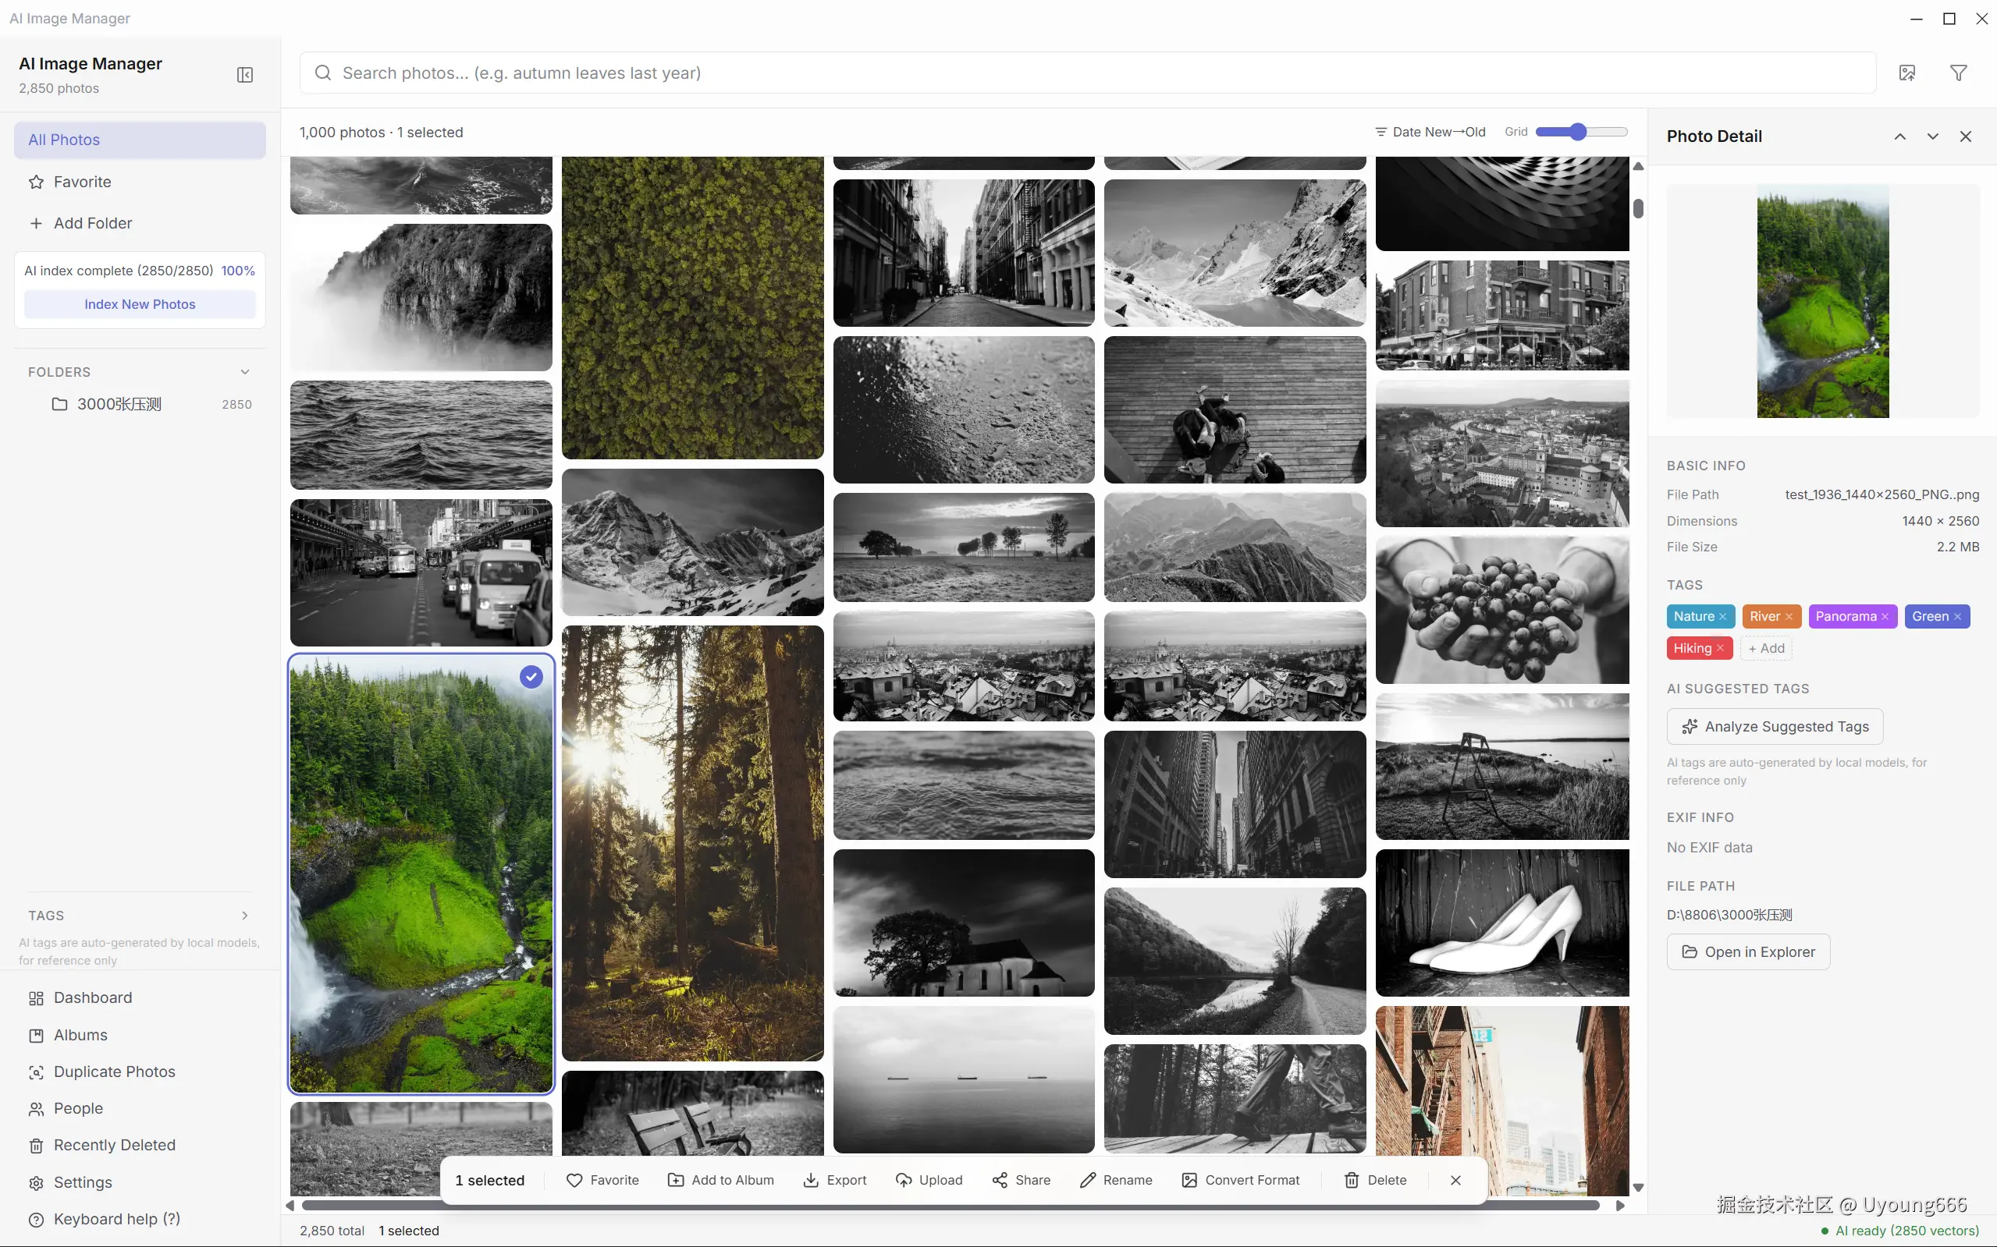Select the red brick building thumbnail
The width and height of the screenshot is (1997, 1247).
tap(1502, 1100)
